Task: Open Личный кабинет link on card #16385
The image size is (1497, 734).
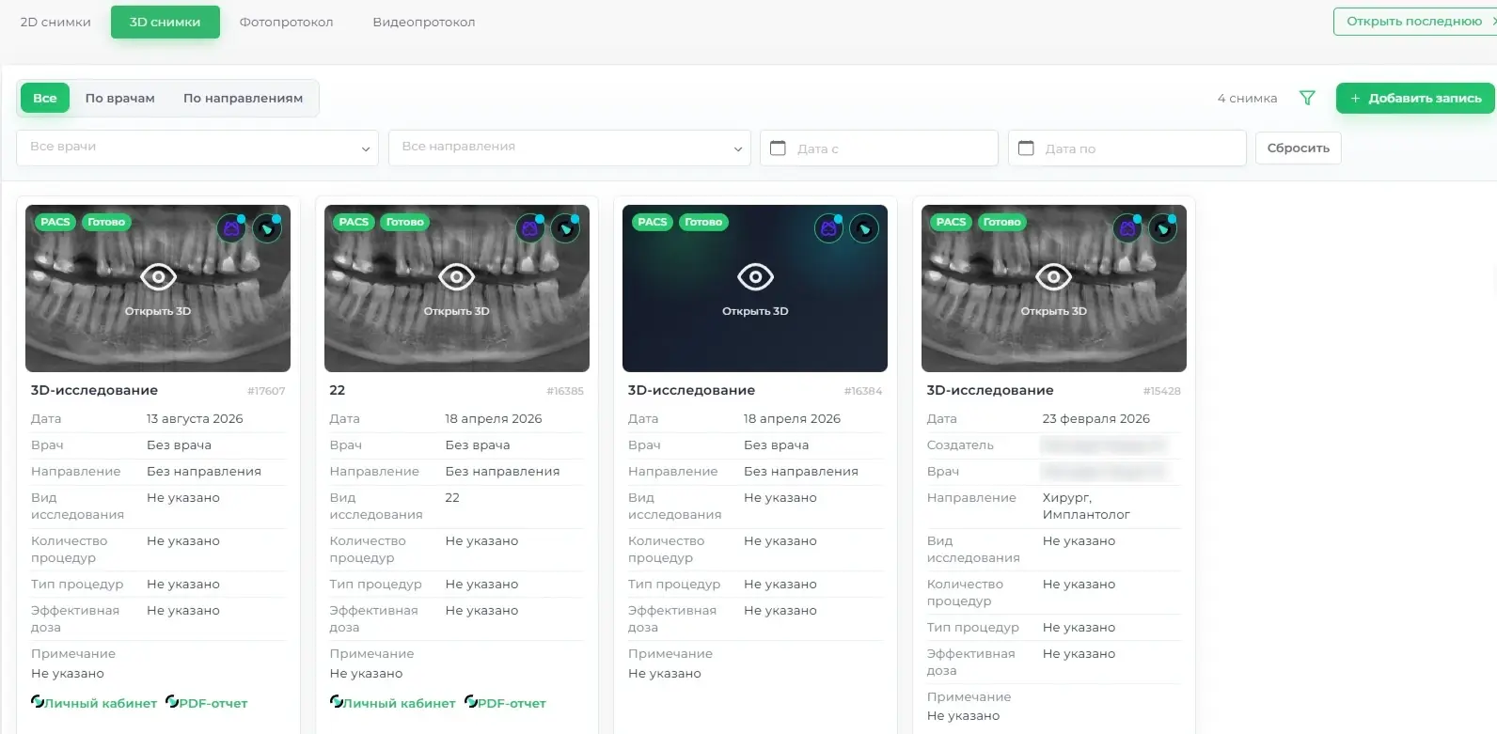Action: click(x=393, y=703)
